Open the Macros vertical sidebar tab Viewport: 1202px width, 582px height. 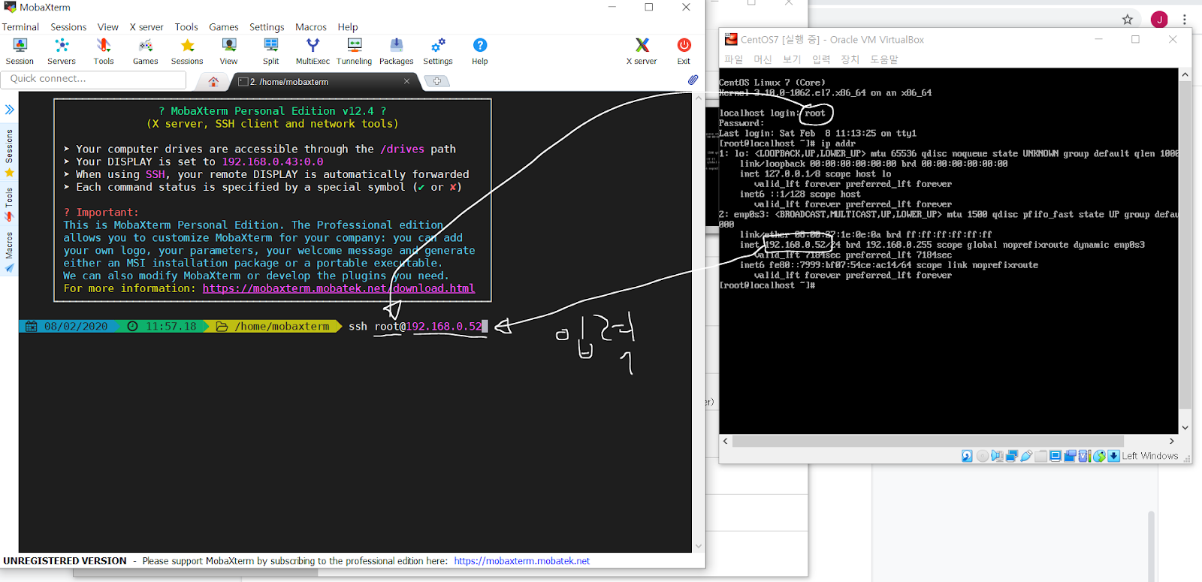9,252
